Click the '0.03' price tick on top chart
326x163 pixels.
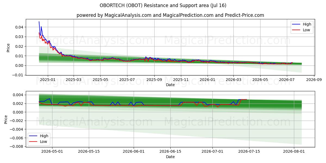[20, 37]
